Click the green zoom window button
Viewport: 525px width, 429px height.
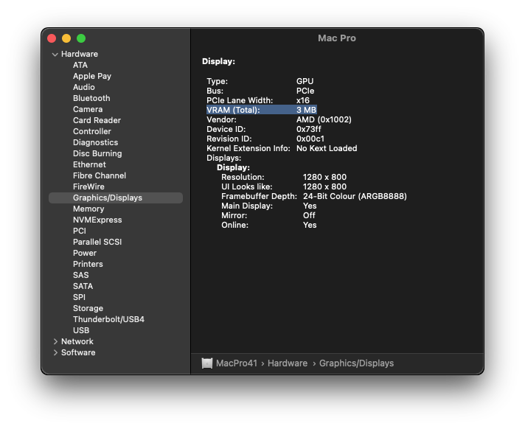[81, 38]
